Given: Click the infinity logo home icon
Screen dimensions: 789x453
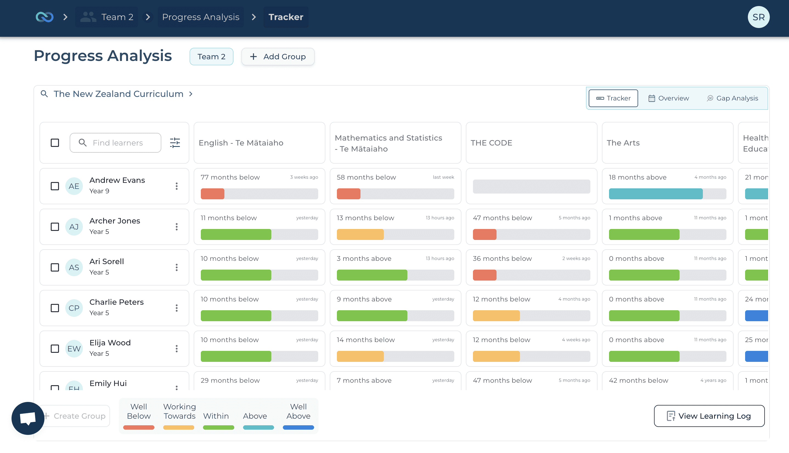Looking at the screenshot, I should pos(44,17).
